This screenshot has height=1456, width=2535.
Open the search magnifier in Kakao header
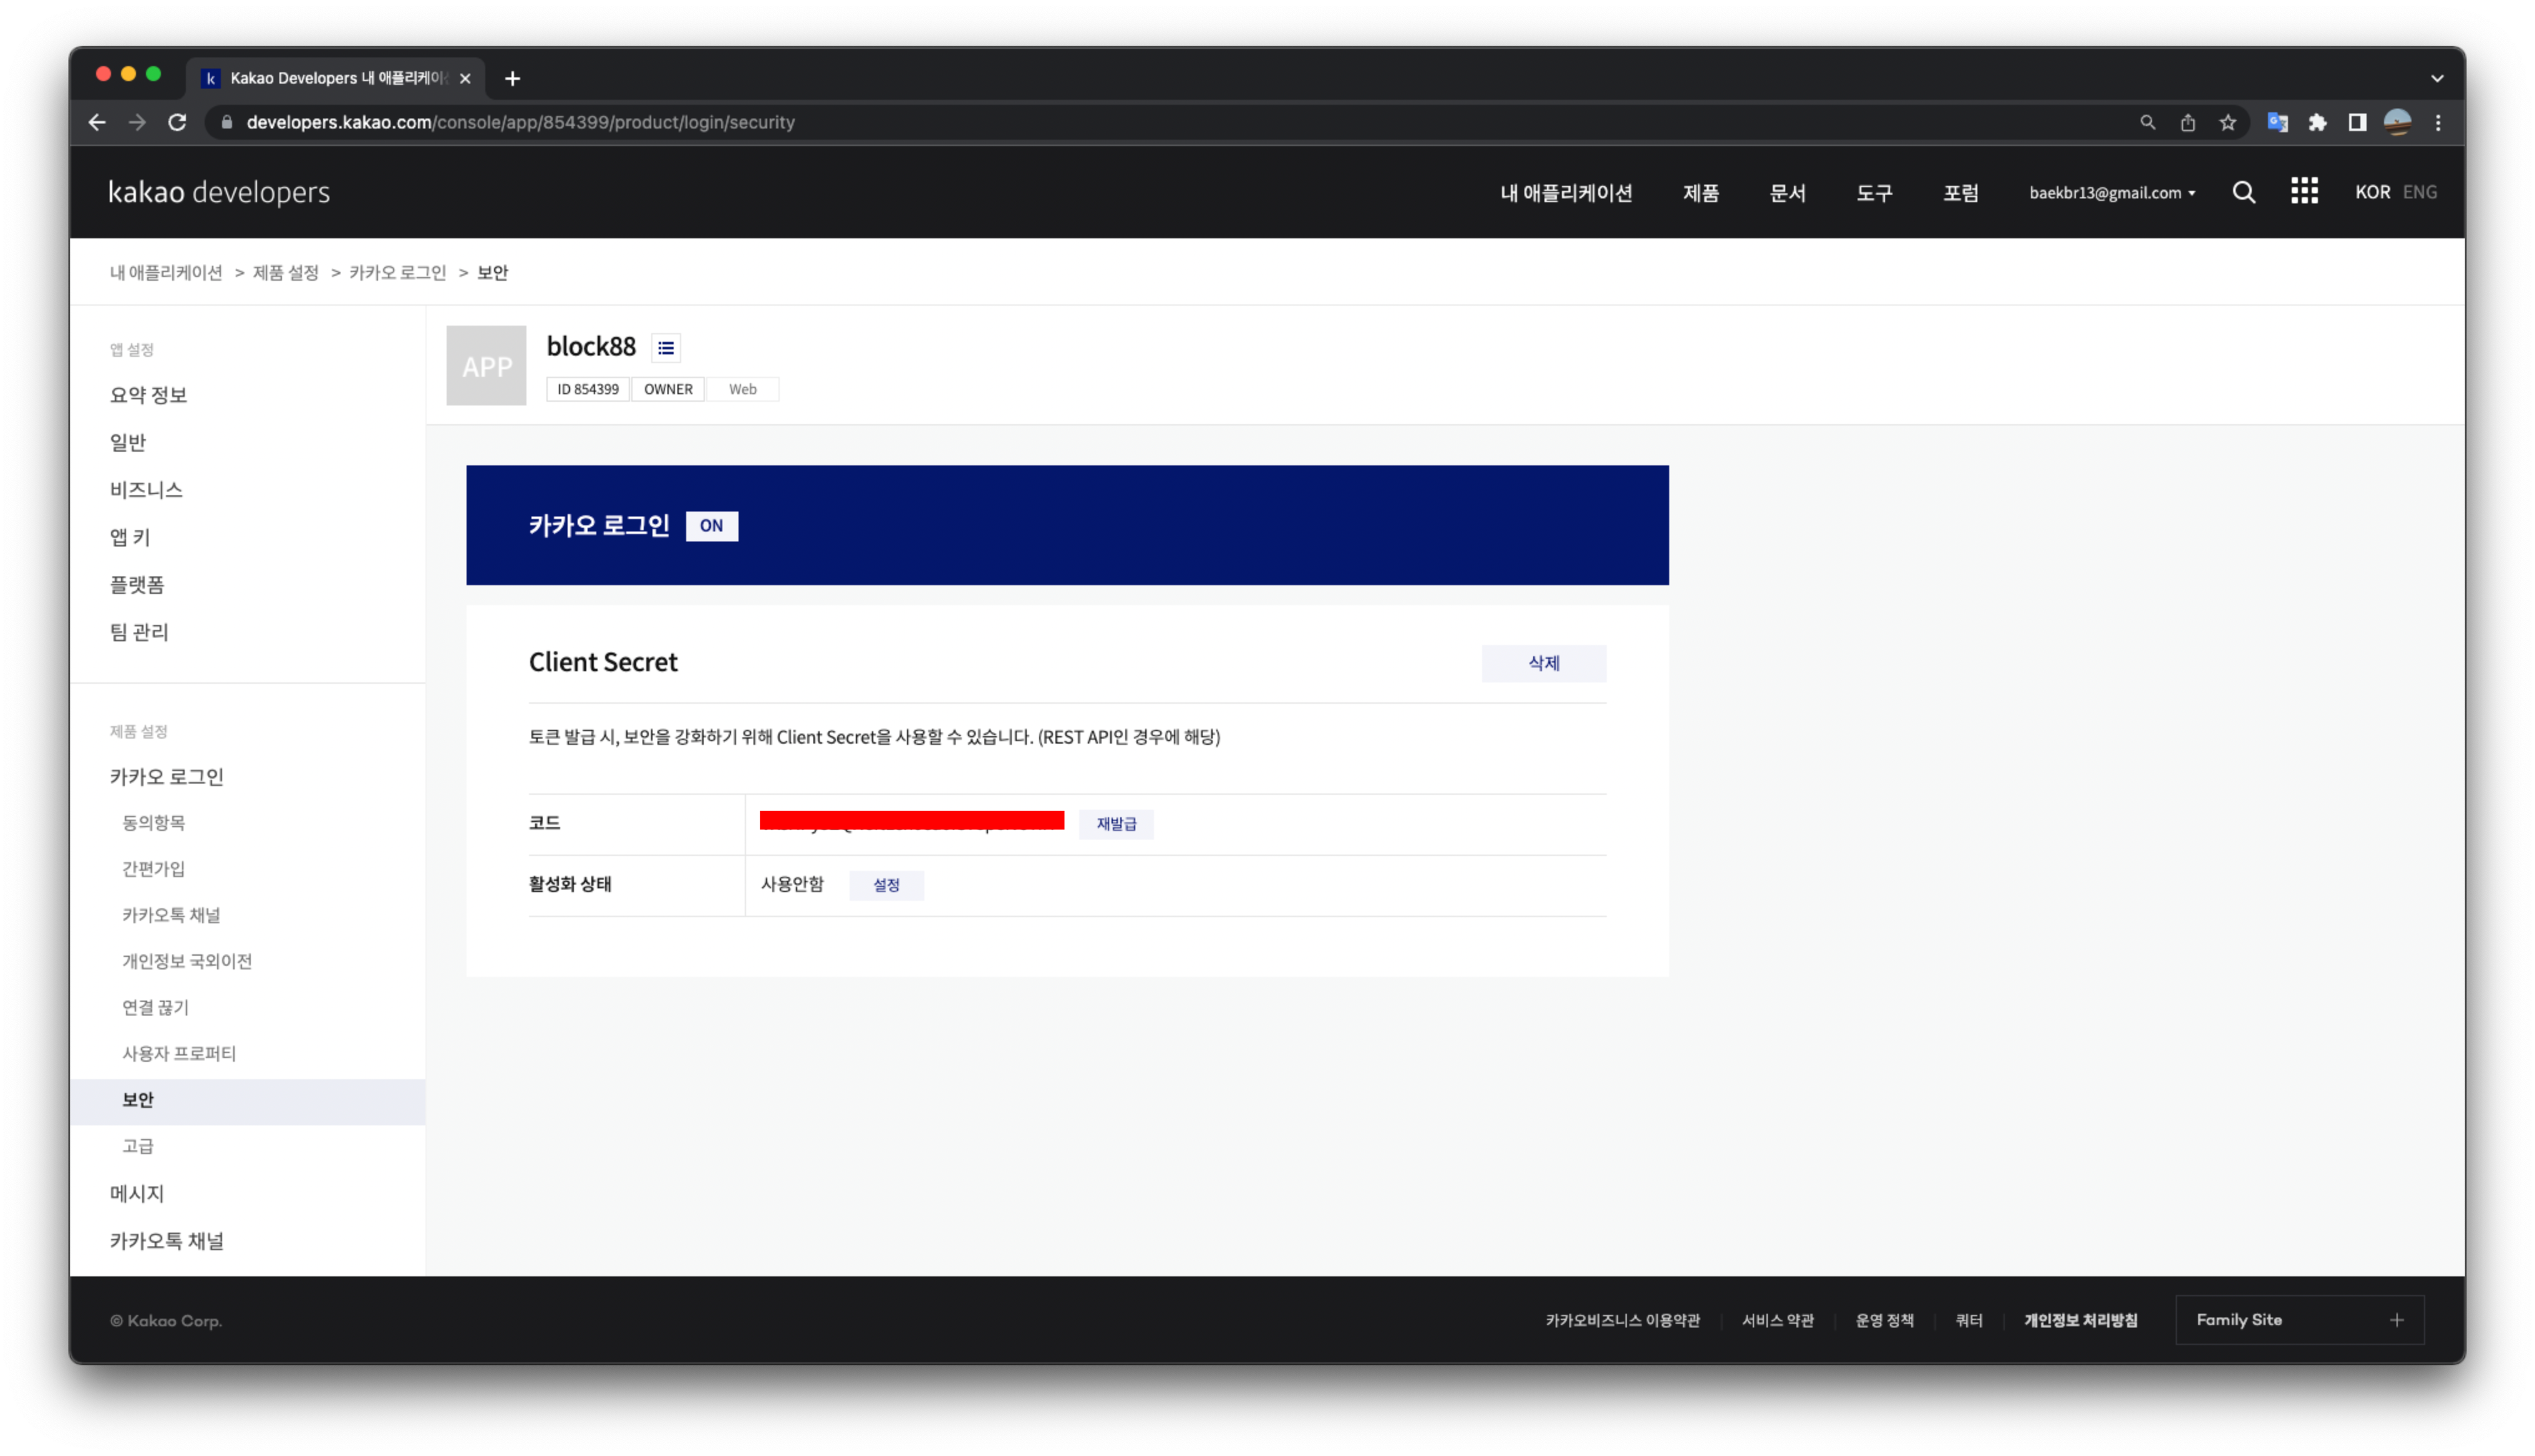click(2243, 192)
